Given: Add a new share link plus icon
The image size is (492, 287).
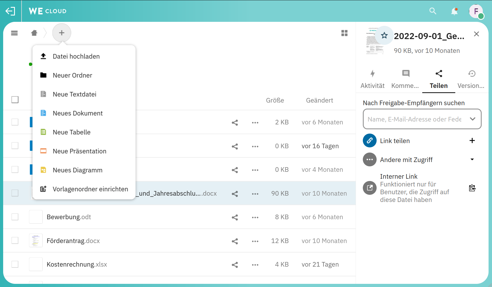Looking at the screenshot, I should pos(472,140).
